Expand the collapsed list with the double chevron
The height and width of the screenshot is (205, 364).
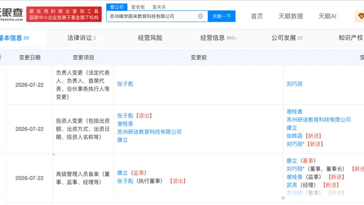[283, 198]
